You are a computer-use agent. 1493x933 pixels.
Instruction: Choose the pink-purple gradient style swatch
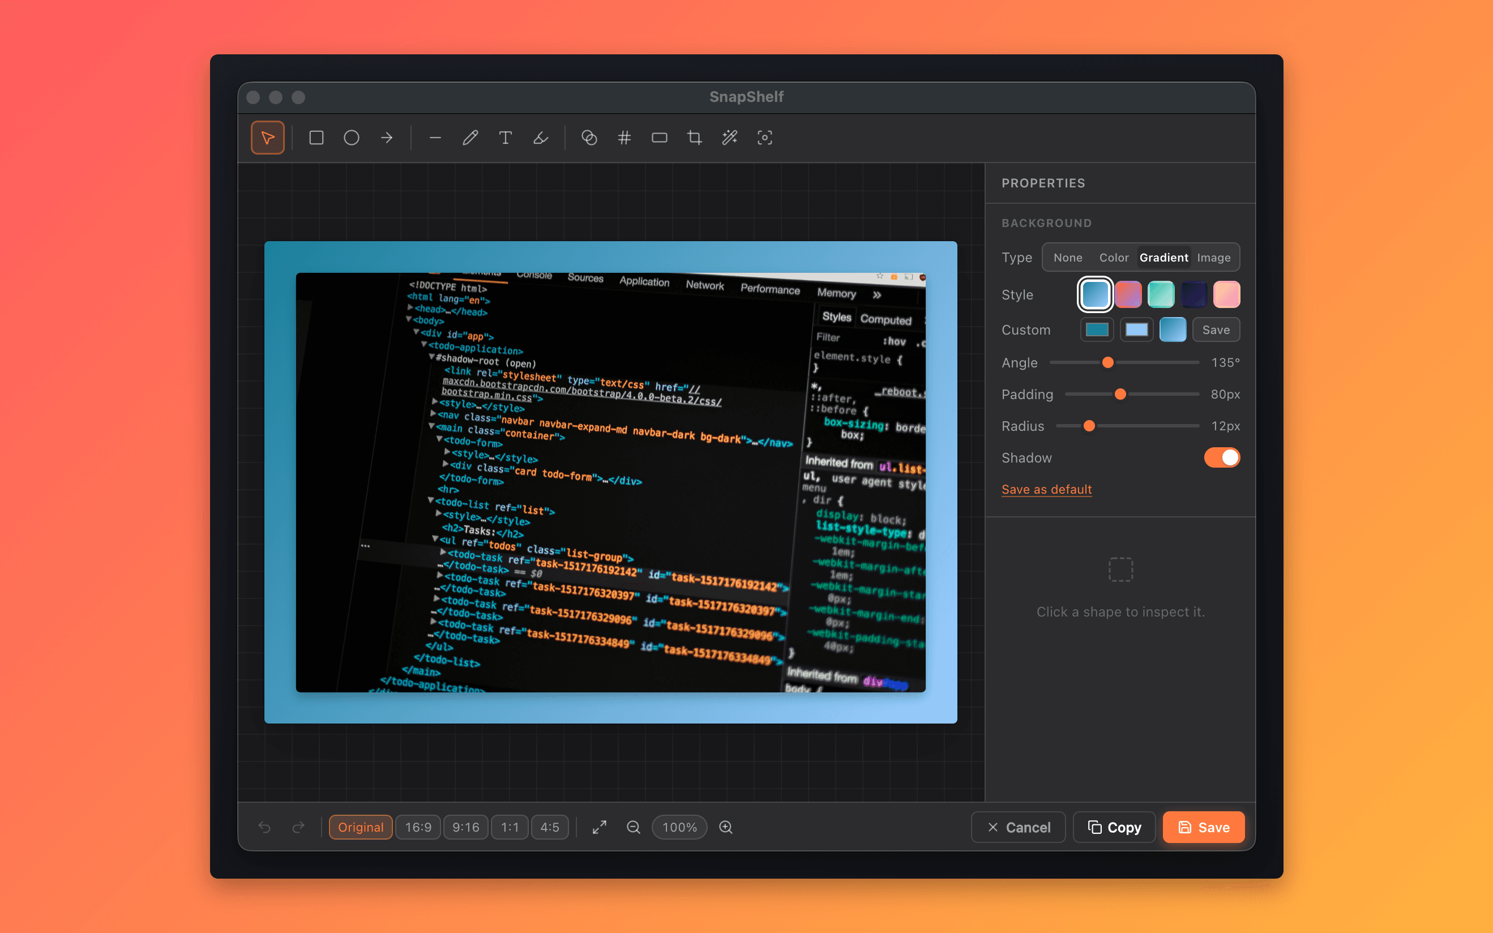1128,294
